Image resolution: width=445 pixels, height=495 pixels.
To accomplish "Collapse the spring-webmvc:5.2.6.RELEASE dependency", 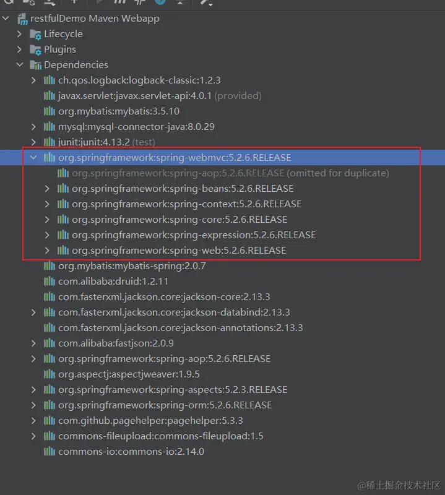I will coord(33,157).
